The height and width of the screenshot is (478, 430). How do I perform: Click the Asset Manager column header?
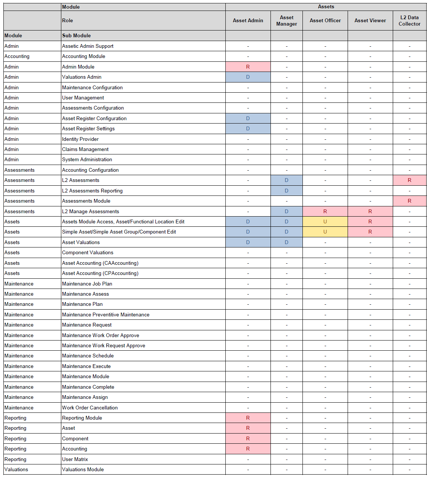pyautogui.click(x=287, y=20)
